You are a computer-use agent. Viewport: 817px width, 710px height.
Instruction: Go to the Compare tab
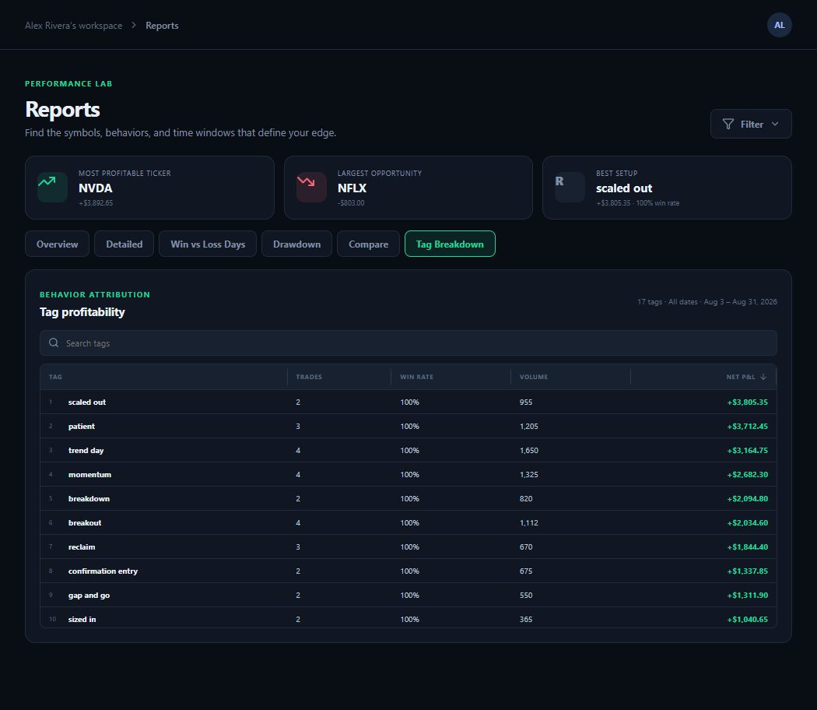(x=368, y=244)
